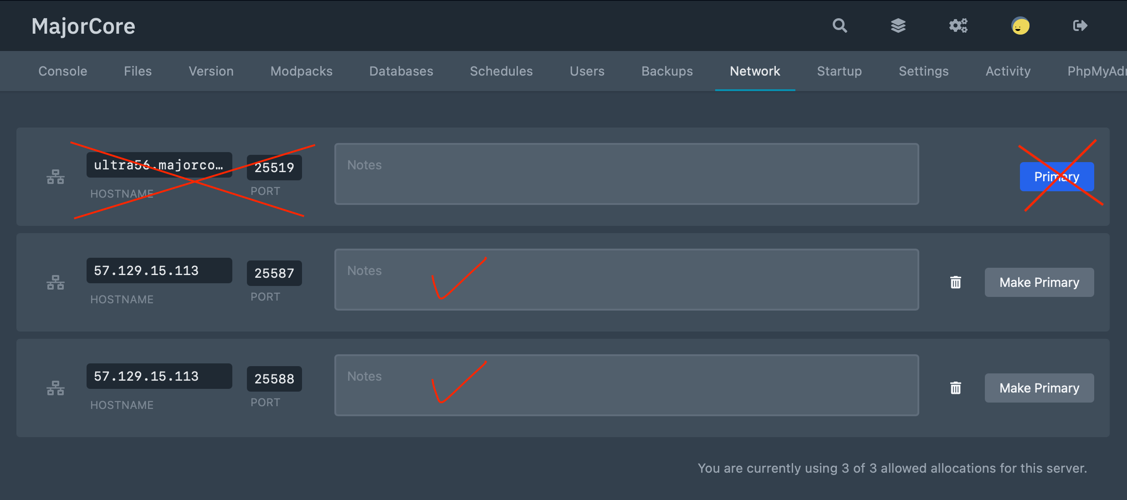
Task: Focus Notes field for port 25519
Action: coord(626,174)
